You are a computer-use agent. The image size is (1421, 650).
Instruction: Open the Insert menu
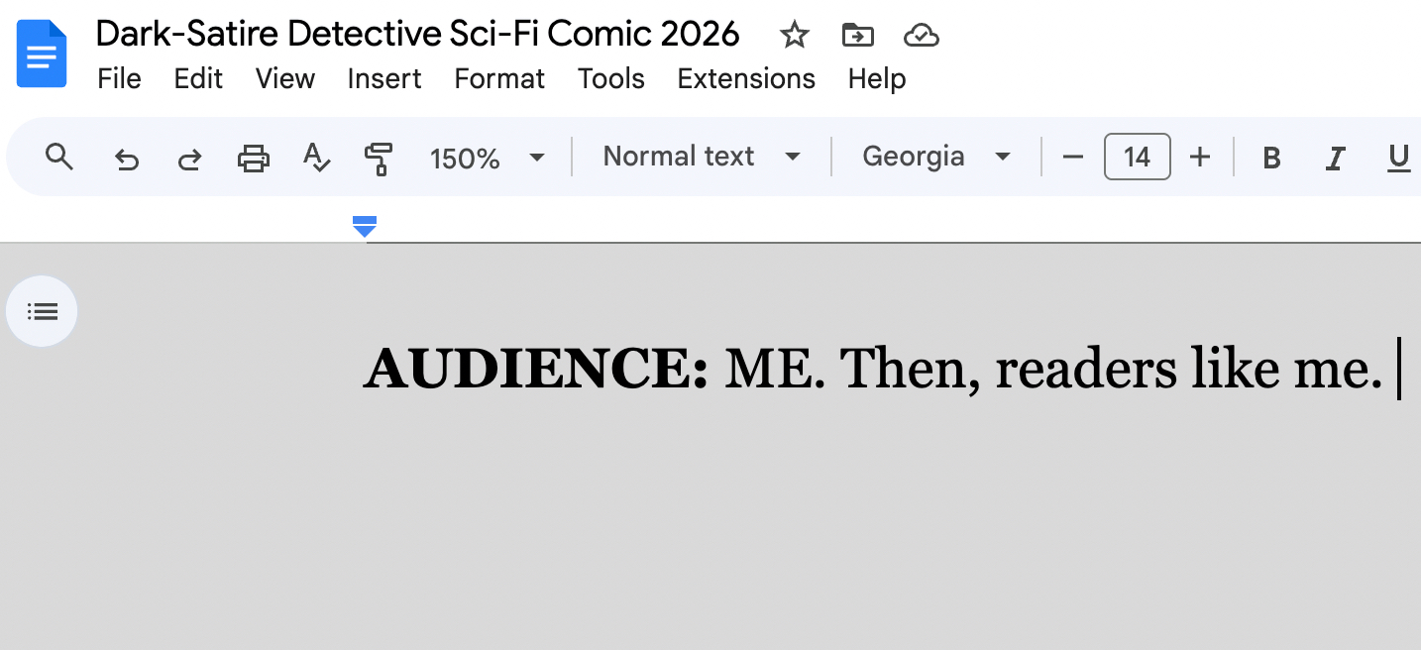pyautogui.click(x=384, y=78)
